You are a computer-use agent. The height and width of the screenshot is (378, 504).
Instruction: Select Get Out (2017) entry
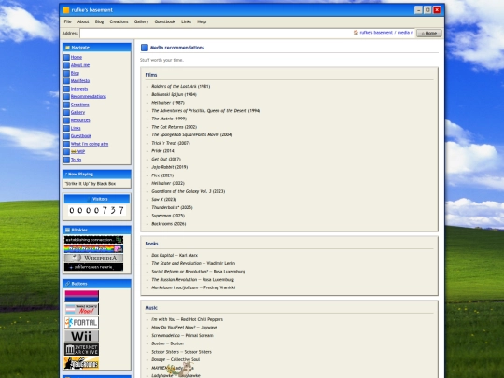point(166,159)
